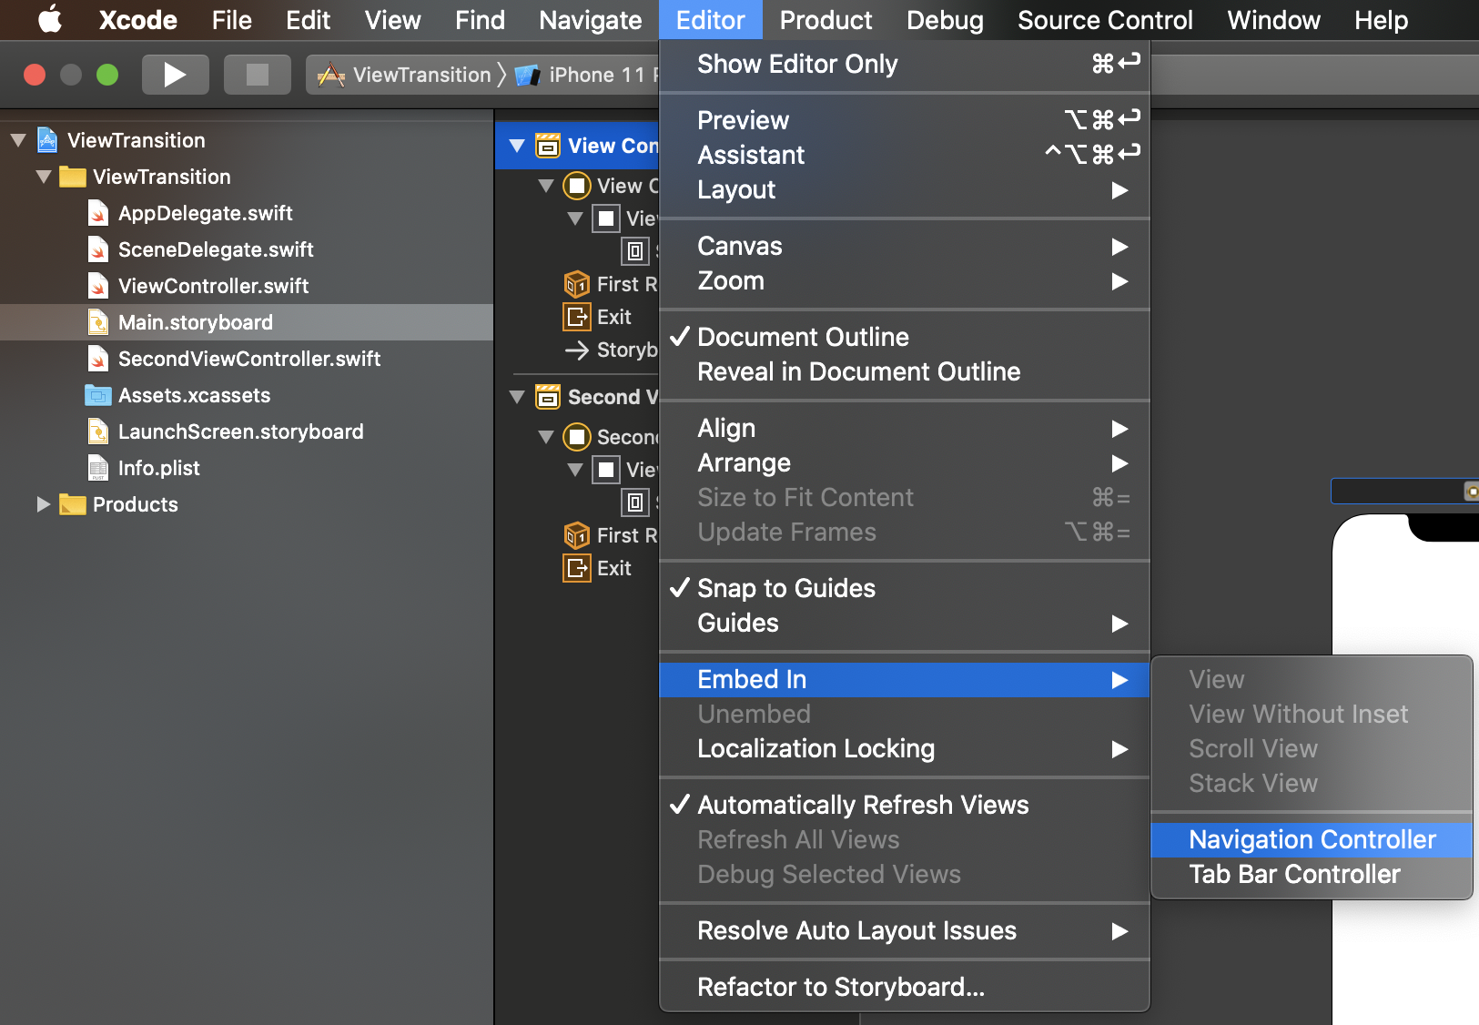The image size is (1479, 1025).
Task: Collapse the View Controller Scene triangle
Action: point(517,146)
